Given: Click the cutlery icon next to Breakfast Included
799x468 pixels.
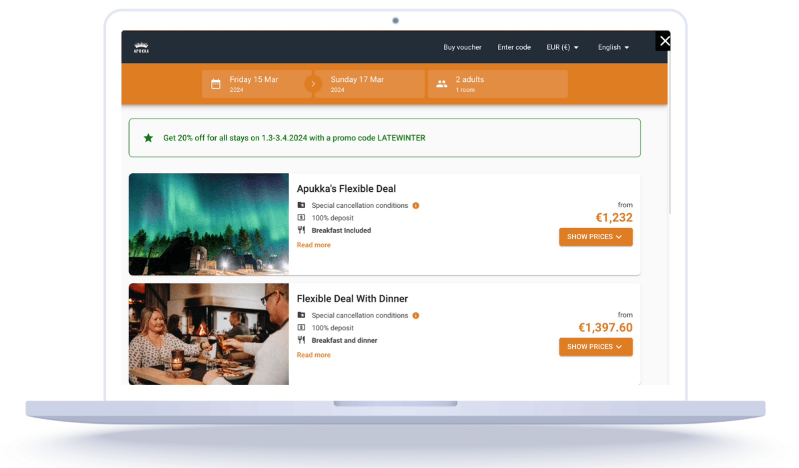Looking at the screenshot, I should (x=301, y=230).
